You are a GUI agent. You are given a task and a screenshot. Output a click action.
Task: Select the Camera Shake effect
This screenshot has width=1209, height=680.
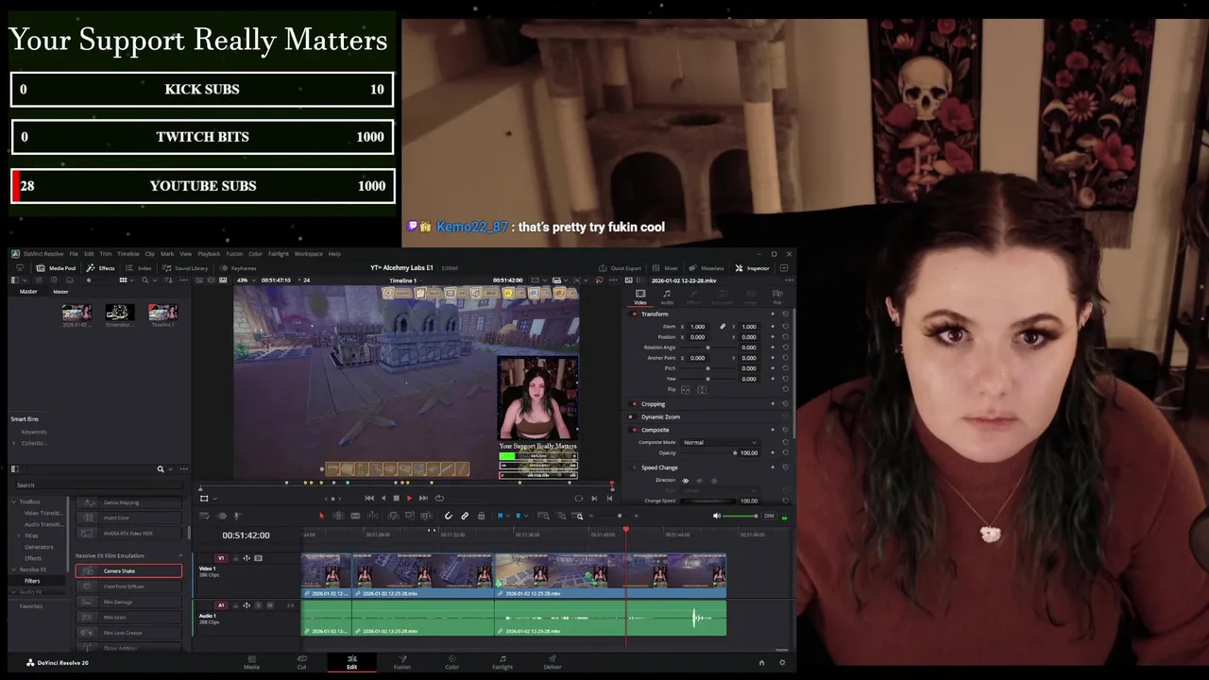click(128, 570)
